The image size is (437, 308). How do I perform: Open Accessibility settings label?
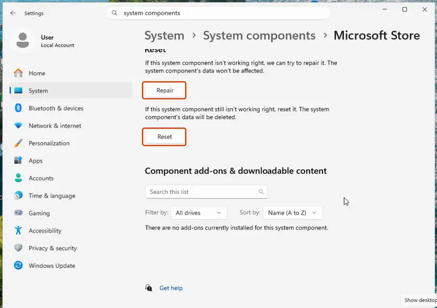(x=45, y=230)
